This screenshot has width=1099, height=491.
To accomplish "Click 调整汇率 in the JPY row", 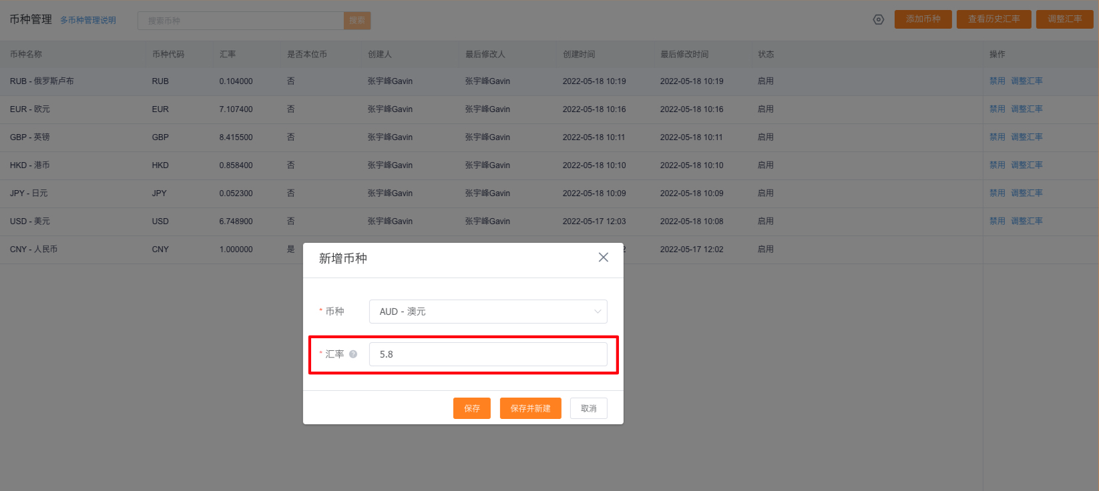I will coord(1027,193).
